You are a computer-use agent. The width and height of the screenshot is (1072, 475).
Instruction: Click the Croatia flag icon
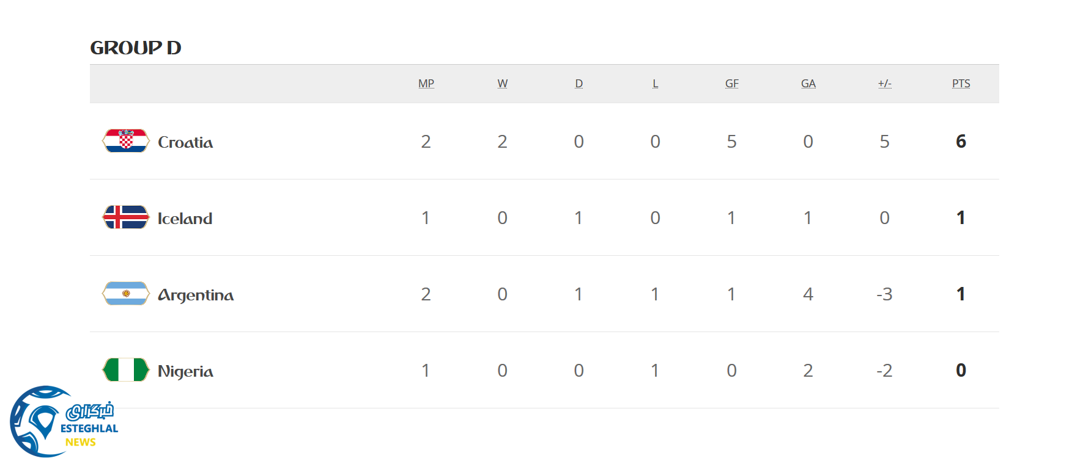click(125, 141)
